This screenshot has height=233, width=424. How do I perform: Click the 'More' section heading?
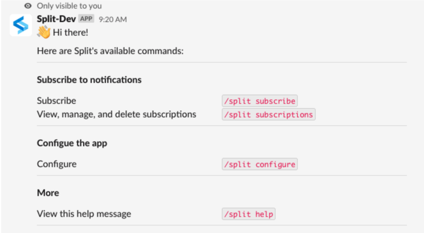tap(48, 193)
